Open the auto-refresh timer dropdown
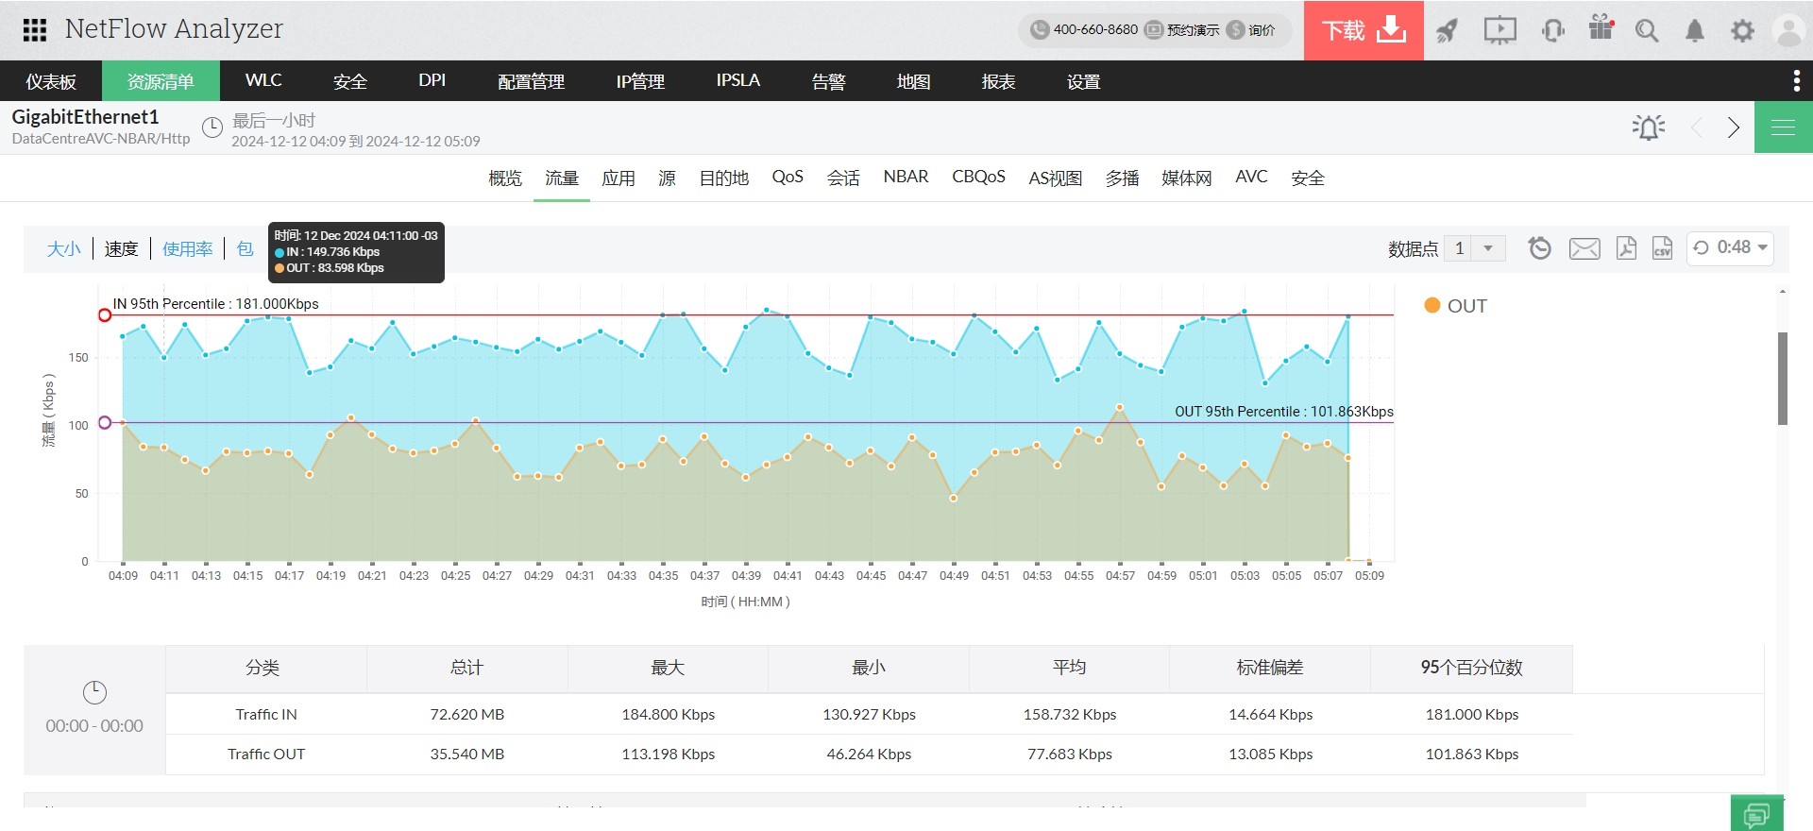Viewport: 1813px width, 831px height. click(x=1730, y=247)
